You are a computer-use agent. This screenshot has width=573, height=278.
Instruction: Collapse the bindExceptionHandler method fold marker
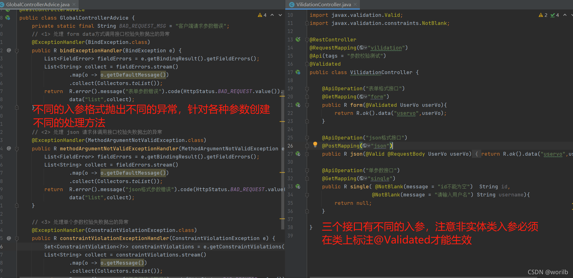click(17, 50)
